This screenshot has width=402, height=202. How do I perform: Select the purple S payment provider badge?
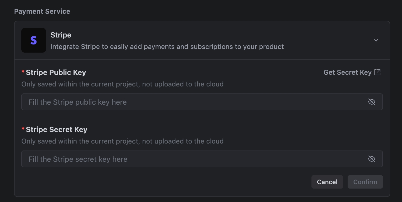coord(33,40)
